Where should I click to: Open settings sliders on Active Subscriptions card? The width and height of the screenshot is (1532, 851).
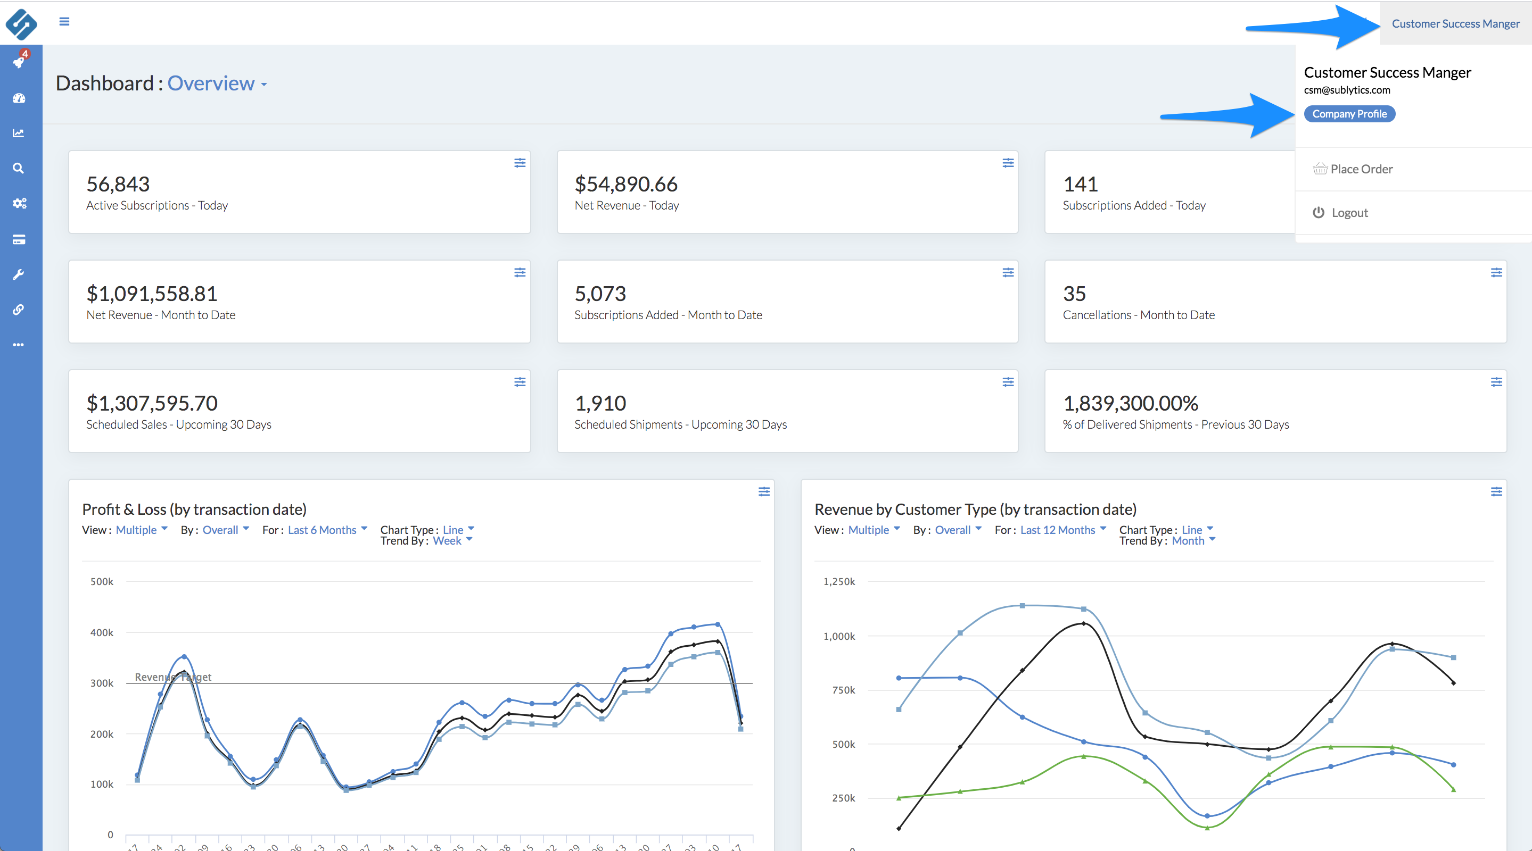520,163
